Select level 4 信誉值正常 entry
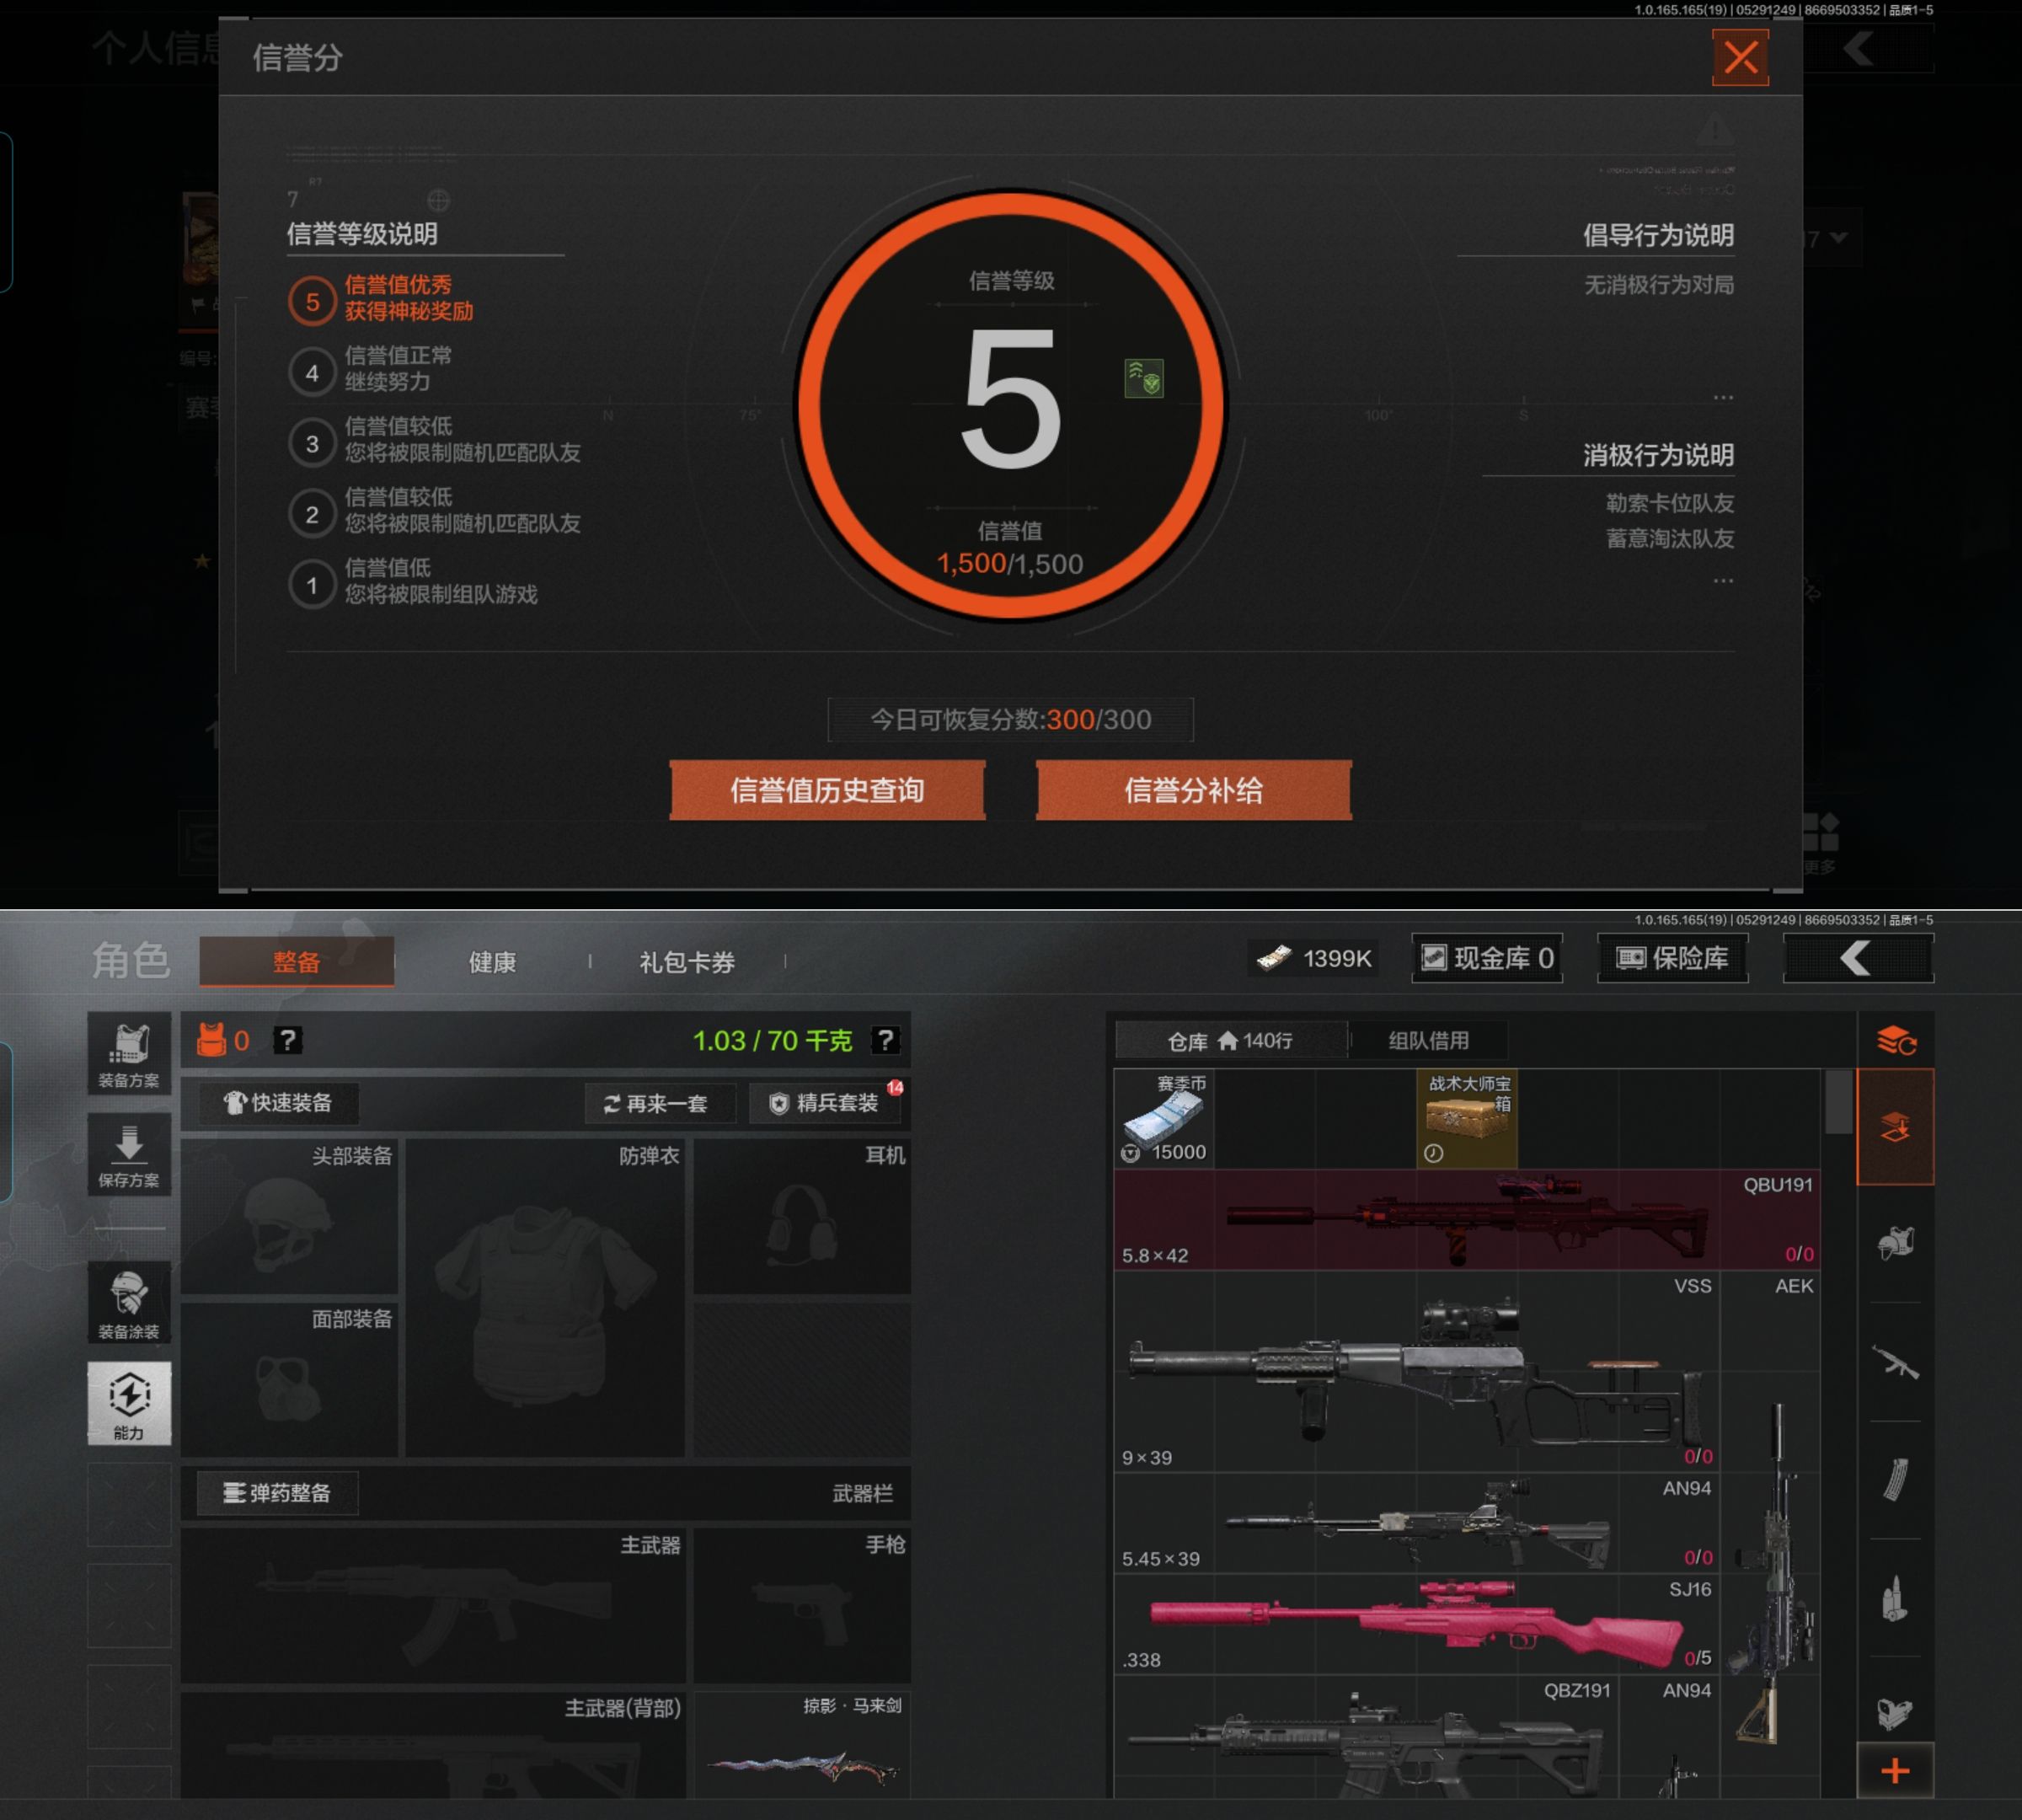 (x=371, y=369)
